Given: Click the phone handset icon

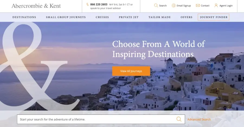Looking at the screenshot, I should [x=88, y=4].
